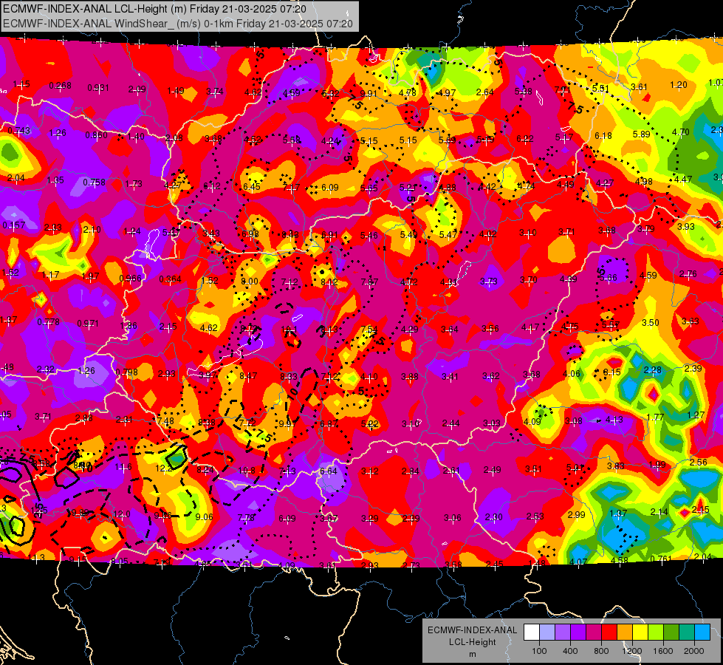Click the wind shear value '0.931'
The width and height of the screenshot is (723, 665).
point(97,88)
